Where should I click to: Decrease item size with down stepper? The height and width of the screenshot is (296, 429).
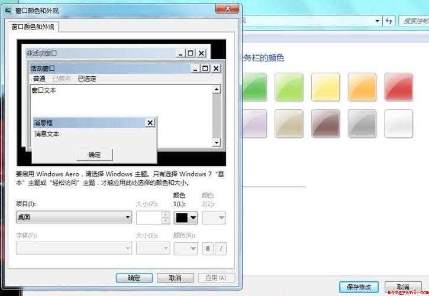point(166,221)
